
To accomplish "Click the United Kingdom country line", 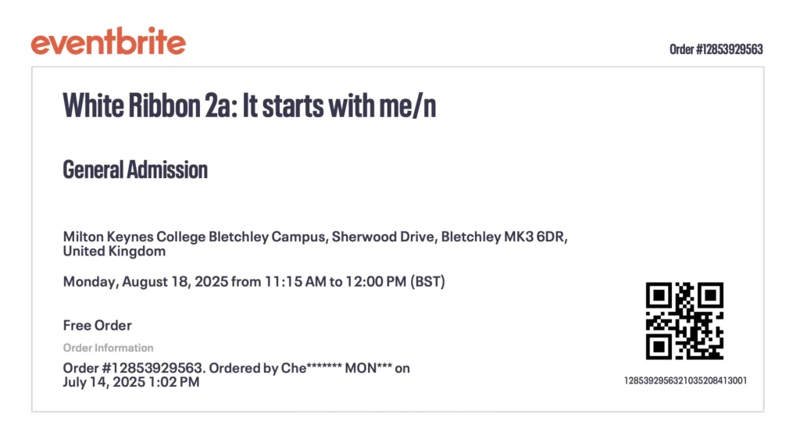I will 114,252.
